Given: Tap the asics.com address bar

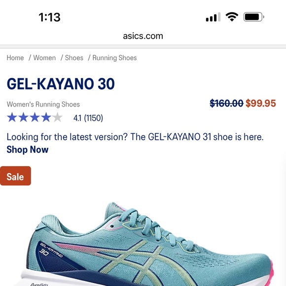Looking at the screenshot, I should (143, 36).
